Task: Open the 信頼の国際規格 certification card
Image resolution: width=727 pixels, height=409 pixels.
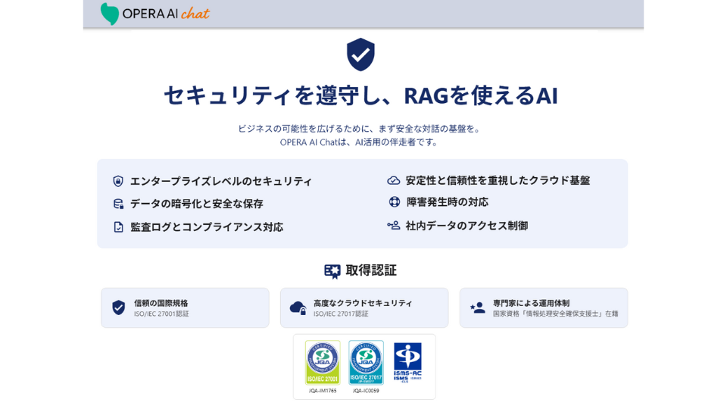Action: tap(185, 308)
